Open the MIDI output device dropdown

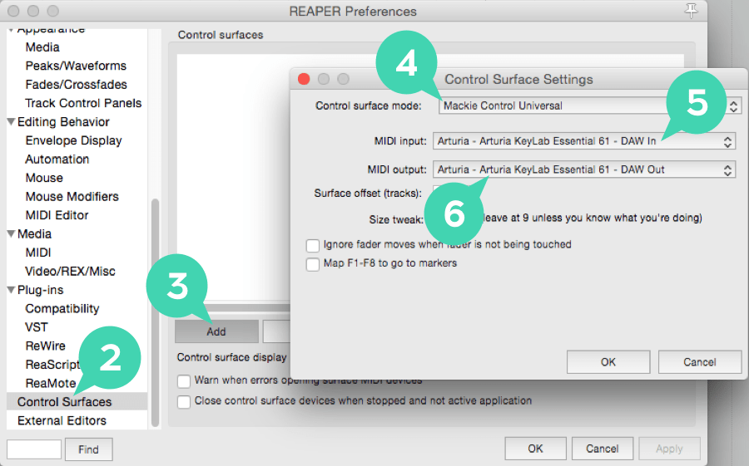coord(584,169)
